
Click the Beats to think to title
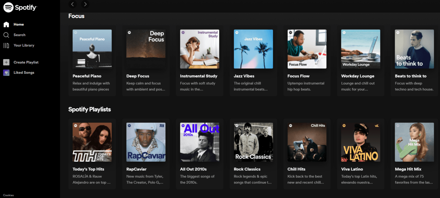point(411,76)
